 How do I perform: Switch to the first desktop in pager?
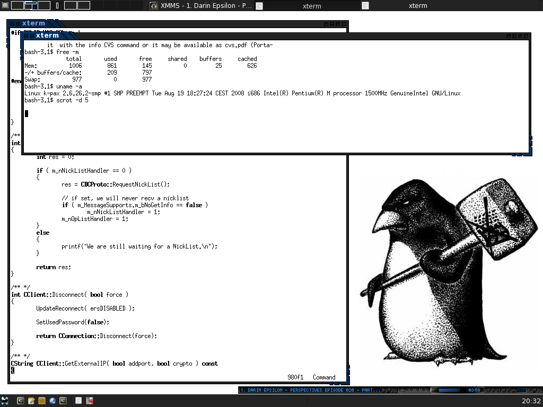coord(17,5)
